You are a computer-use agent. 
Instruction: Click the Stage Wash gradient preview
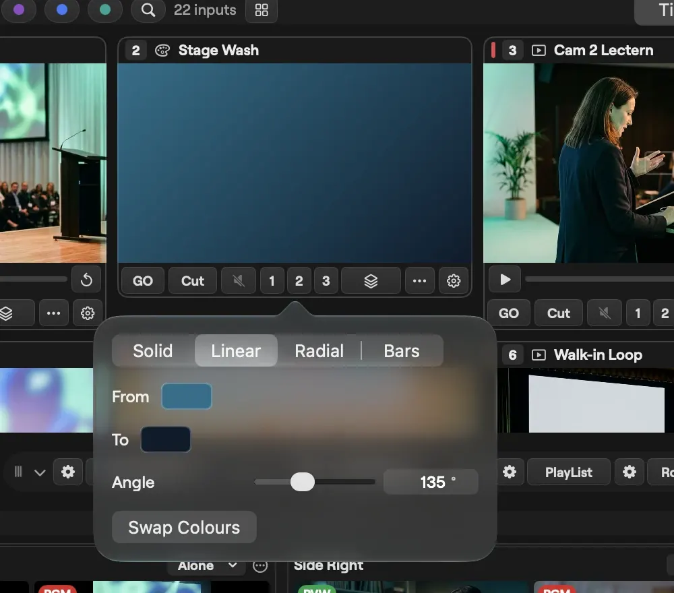point(295,163)
